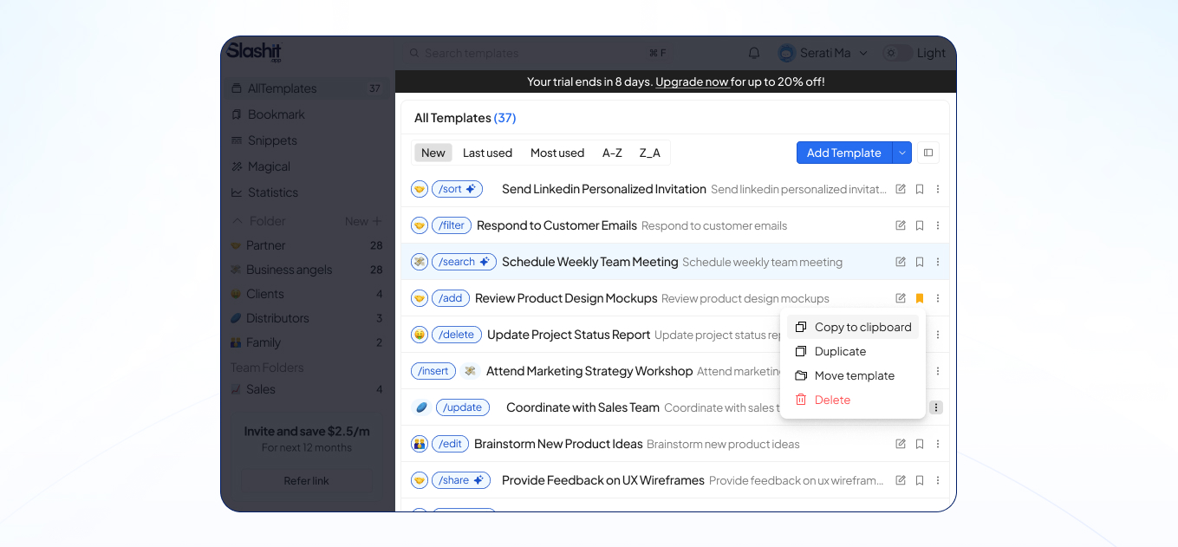
Task: Remove bookmark from Review Product Design Mockups
Action: pos(920,298)
